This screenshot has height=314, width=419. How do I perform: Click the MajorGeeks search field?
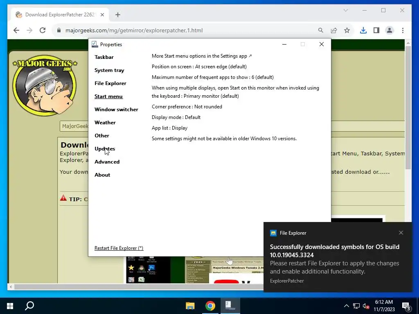74,126
